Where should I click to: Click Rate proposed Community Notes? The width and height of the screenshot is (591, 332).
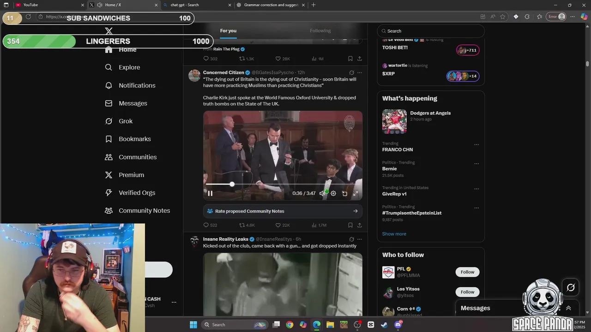tap(283, 211)
